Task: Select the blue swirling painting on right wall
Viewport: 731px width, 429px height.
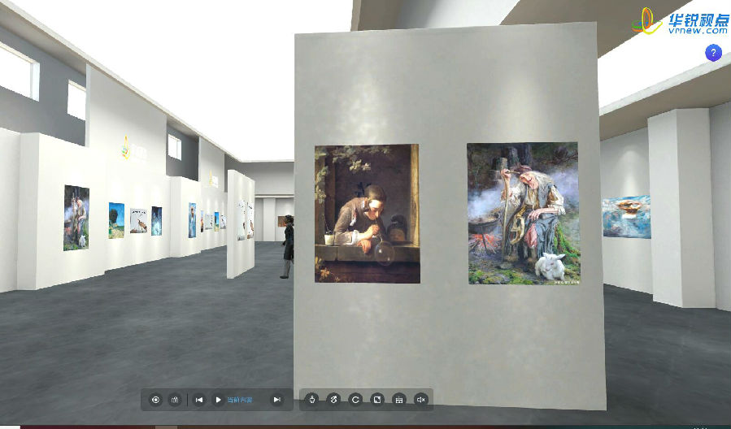Action: pyautogui.click(x=626, y=217)
